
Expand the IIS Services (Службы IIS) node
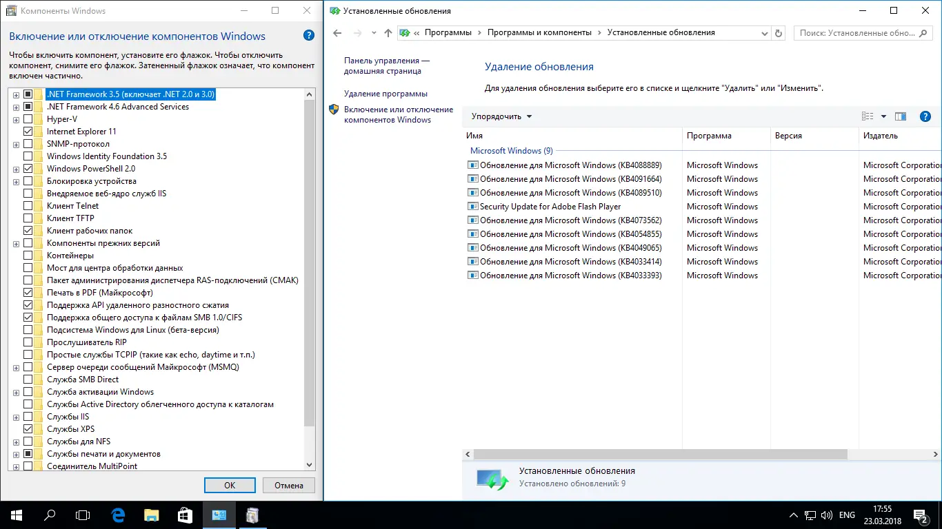(x=16, y=417)
